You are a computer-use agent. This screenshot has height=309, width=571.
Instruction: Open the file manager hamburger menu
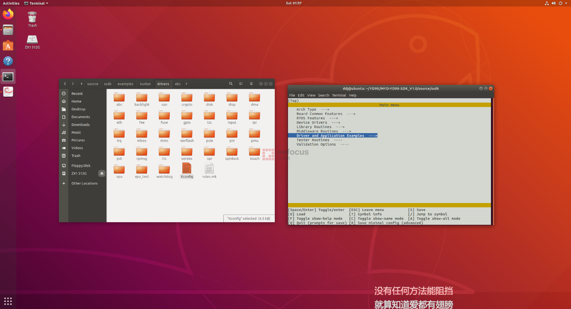251,84
